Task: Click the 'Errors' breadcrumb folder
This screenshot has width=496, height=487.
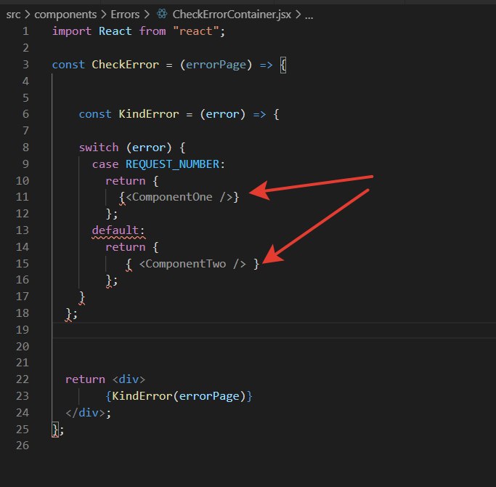Action: (x=125, y=15)
